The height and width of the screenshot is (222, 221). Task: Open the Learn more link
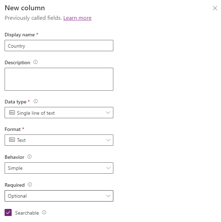tap(77, 18)
